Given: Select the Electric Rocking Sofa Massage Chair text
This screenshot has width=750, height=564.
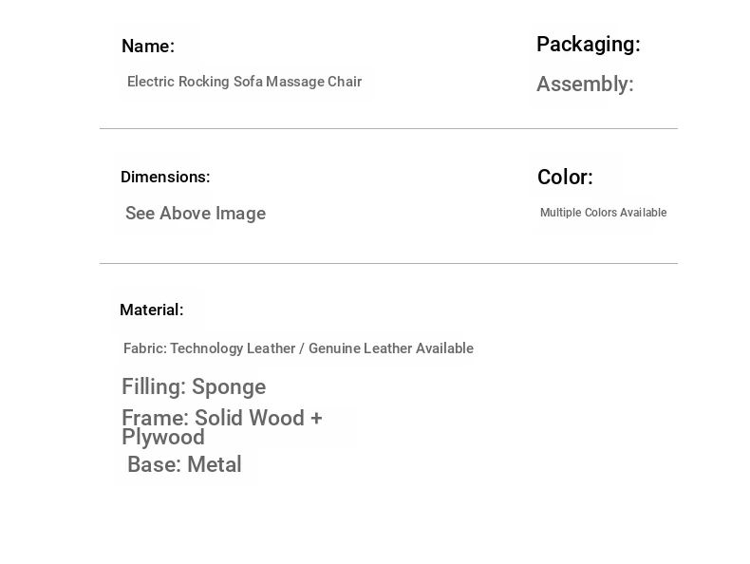Looking at the screenshot, I should (x=244, y=82).
